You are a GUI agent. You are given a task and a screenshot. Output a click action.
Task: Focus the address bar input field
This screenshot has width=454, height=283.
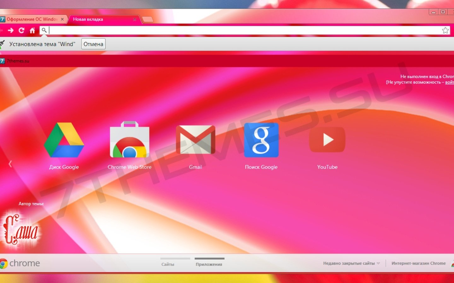tap(245, 30)
